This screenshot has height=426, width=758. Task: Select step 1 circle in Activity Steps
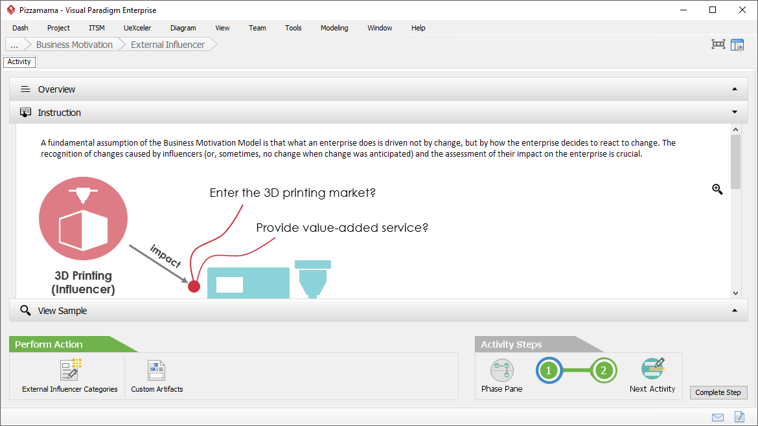[x=549, y=371]
